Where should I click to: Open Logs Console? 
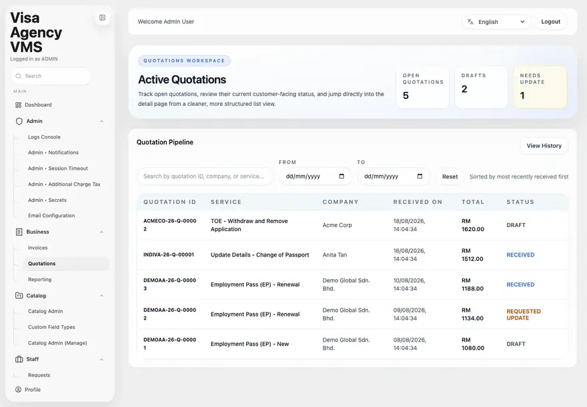click(44, 137)
